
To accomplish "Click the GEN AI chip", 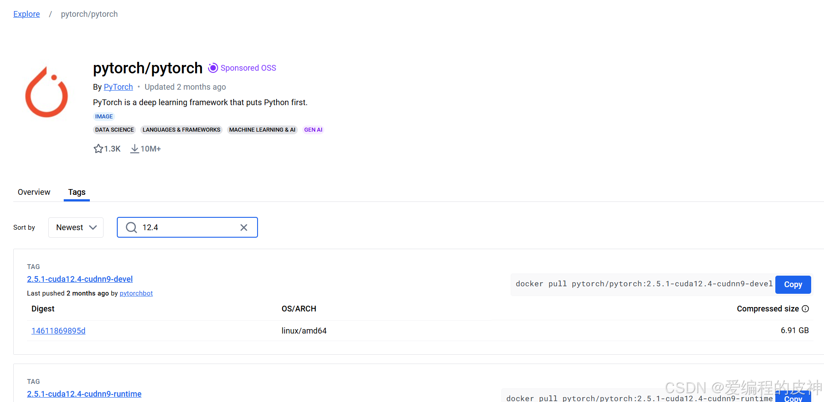I will (313, 130).
